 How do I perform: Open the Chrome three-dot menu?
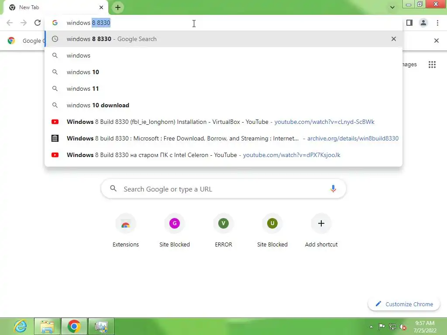[x=437, y=23]
